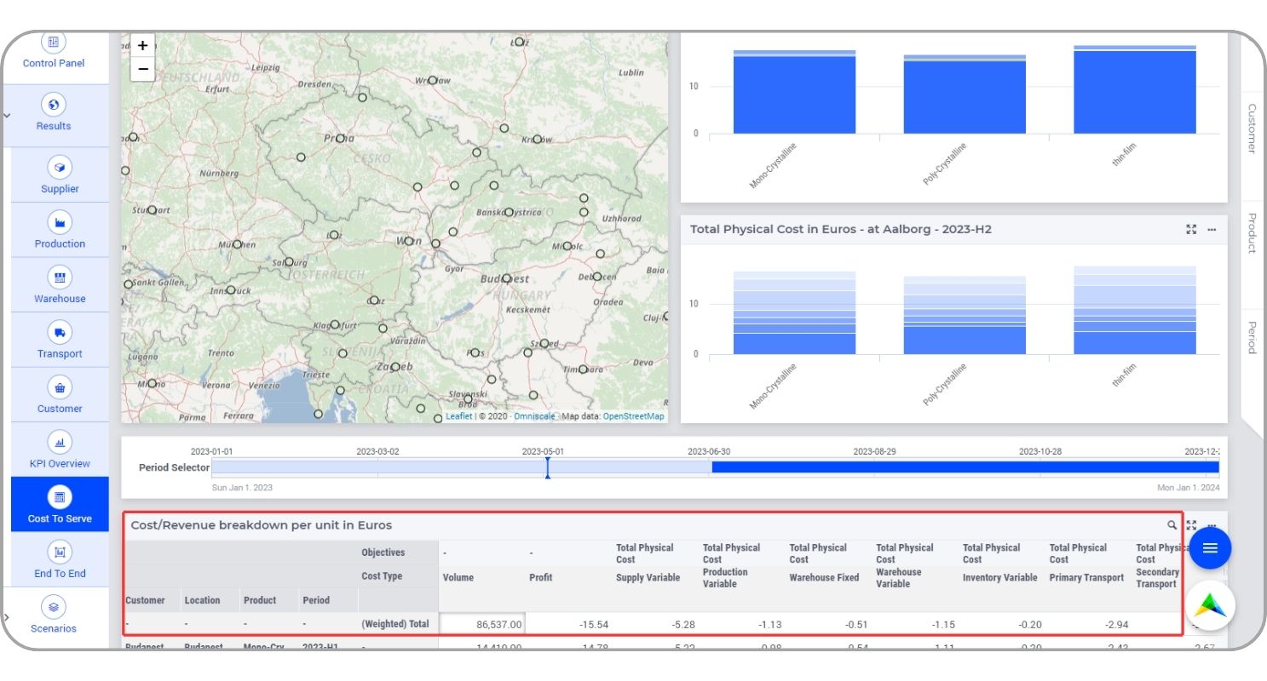Select the Cost To Serve page

[60, 505]
